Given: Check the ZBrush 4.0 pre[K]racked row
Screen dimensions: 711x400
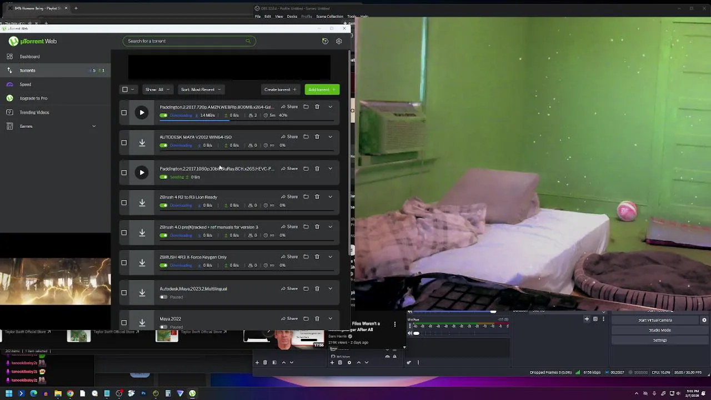Looking at the screenshot, I should [x=124, y=233].
